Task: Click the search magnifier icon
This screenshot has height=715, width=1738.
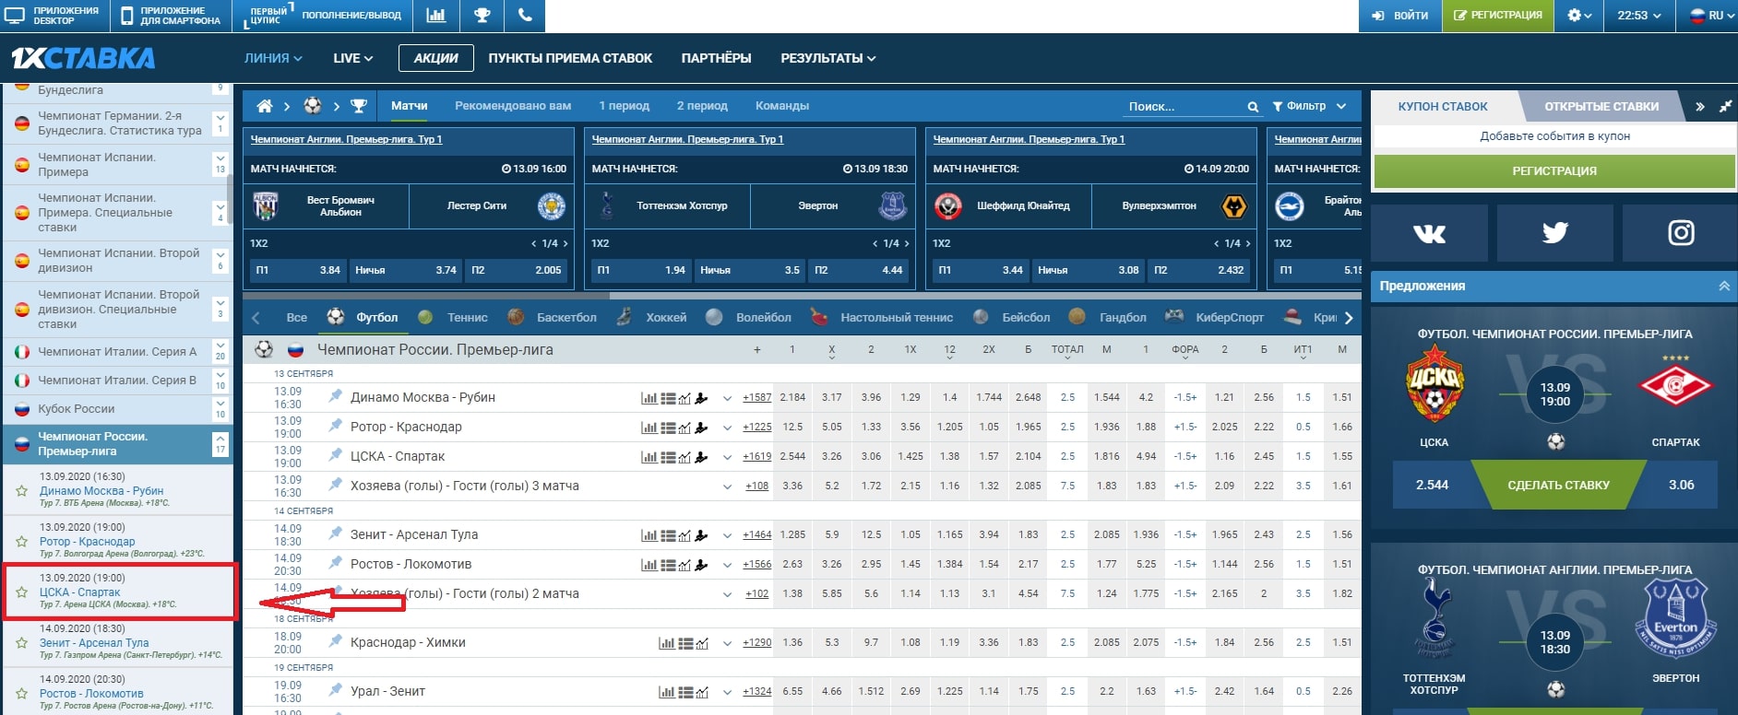Action: click(1252, 107)
